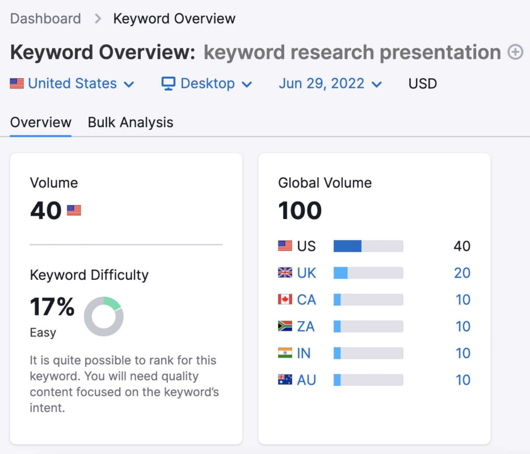
Task: Click Keyword Overview breadcrumb
Action: tap(174, 19)
